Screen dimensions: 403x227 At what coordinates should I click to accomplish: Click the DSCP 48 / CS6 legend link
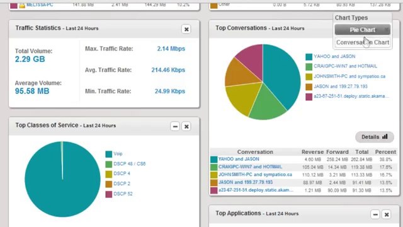tap(130, 164)
